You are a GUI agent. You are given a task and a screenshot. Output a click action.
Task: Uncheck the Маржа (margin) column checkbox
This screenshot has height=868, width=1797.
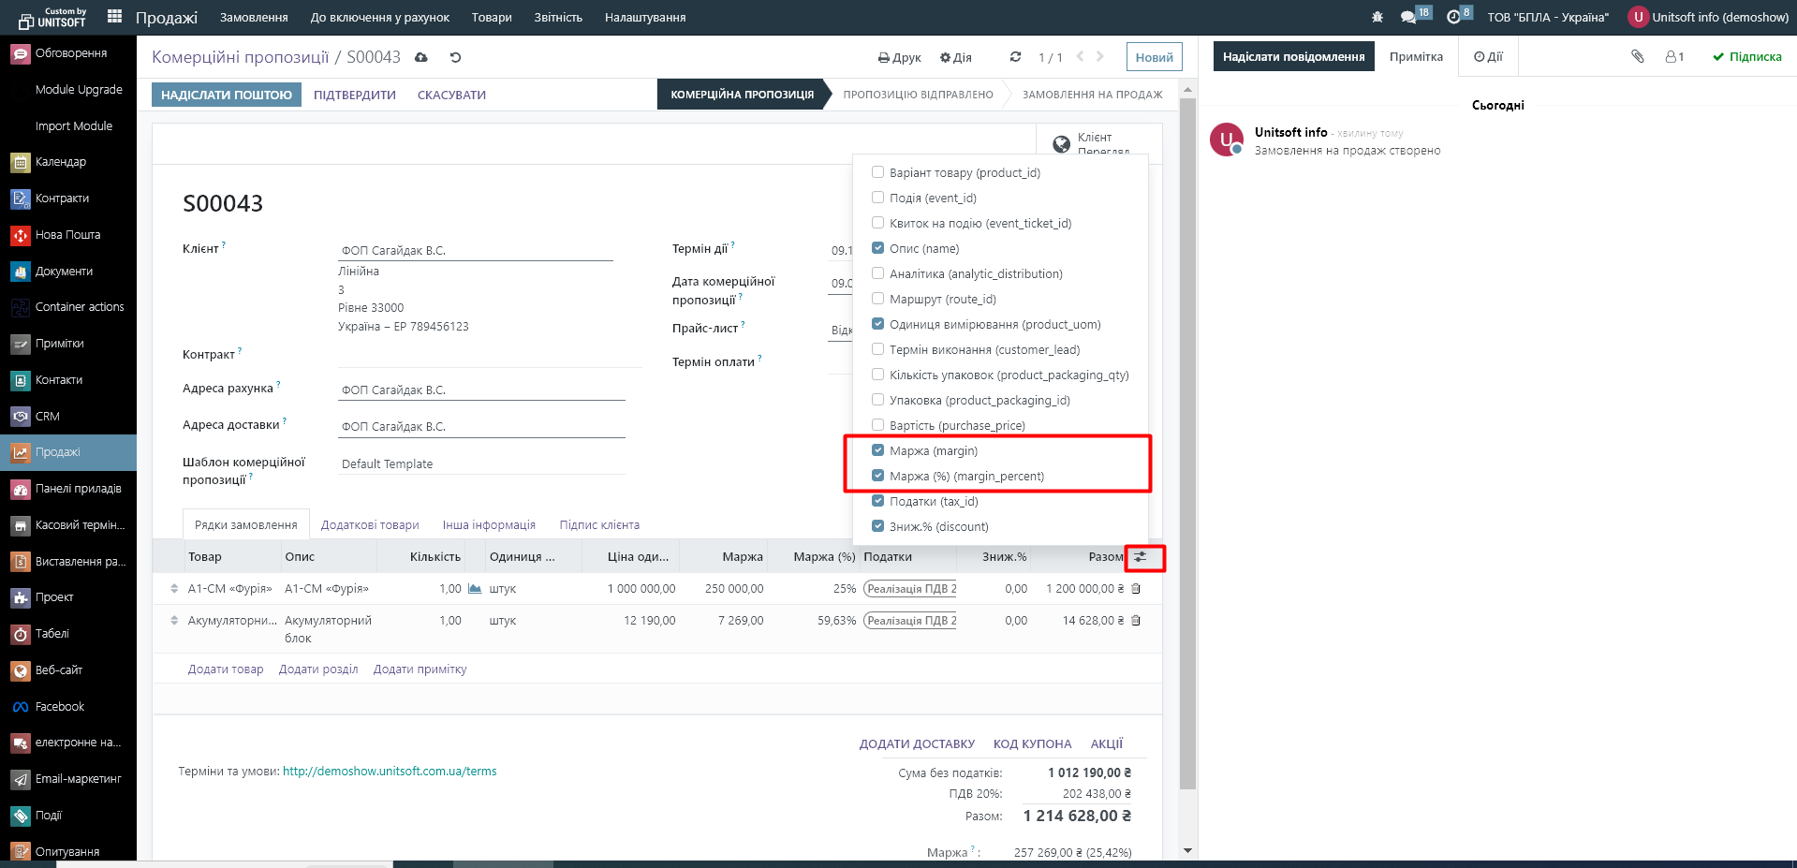click(877, 450)
